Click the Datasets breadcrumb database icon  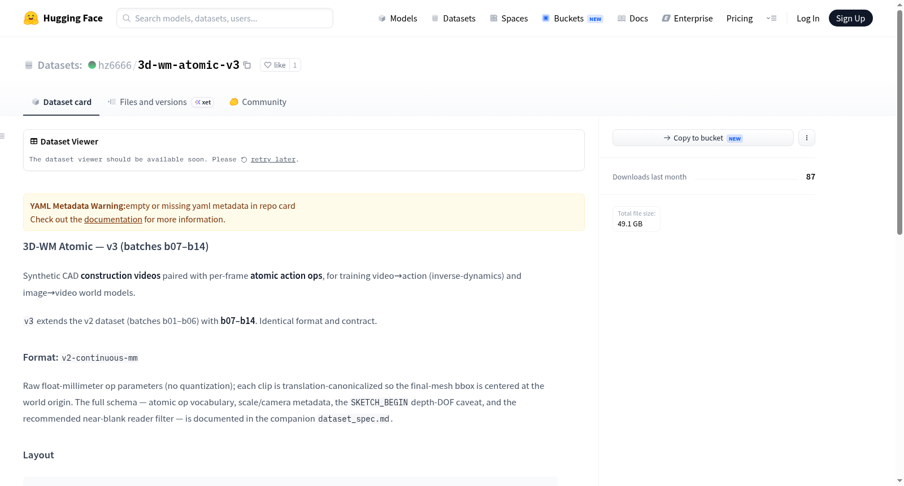pos(29,65)
